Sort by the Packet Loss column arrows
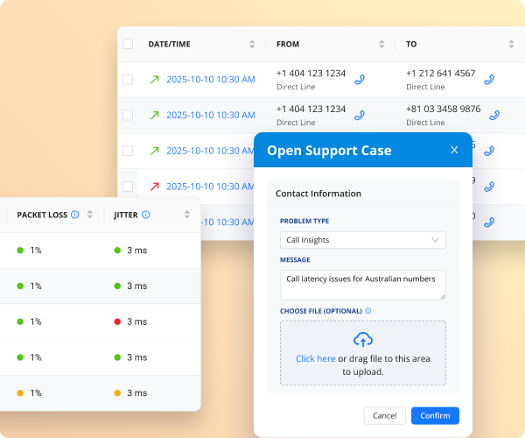Image resolution: width=525 pixels, height=438 pixels. click(89, 215)
